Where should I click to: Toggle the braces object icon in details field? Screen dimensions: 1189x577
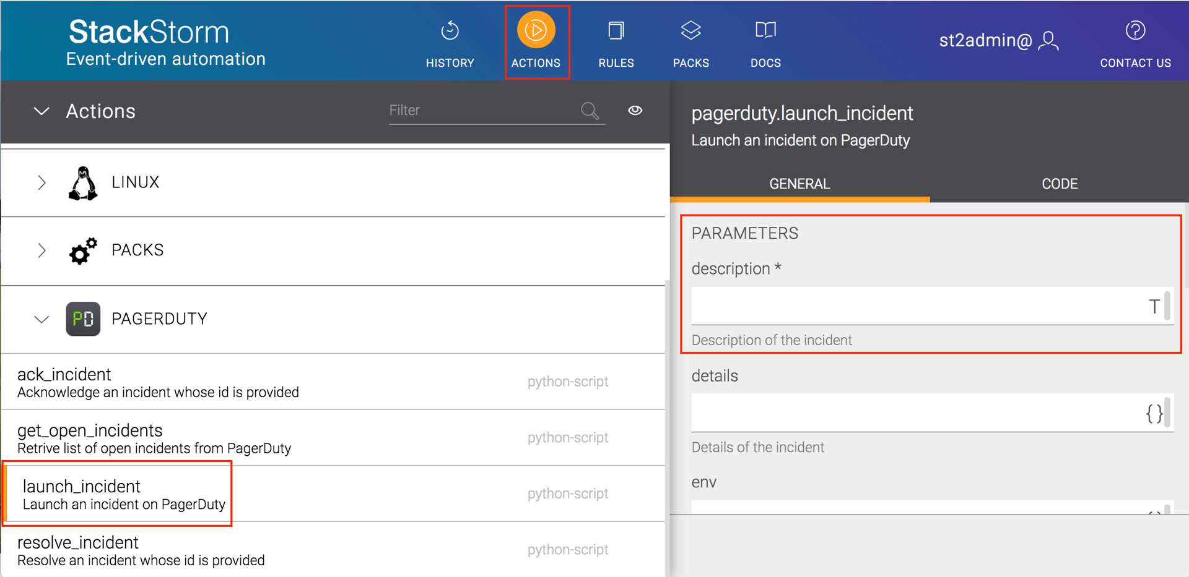[1154, 413]
